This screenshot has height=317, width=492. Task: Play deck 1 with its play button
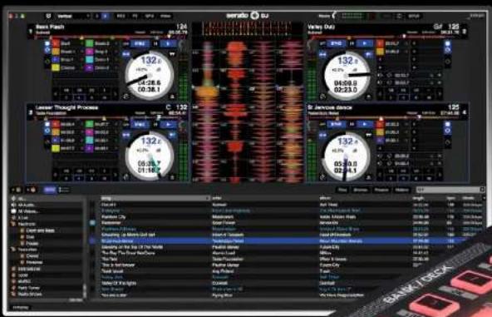(169, 43)
